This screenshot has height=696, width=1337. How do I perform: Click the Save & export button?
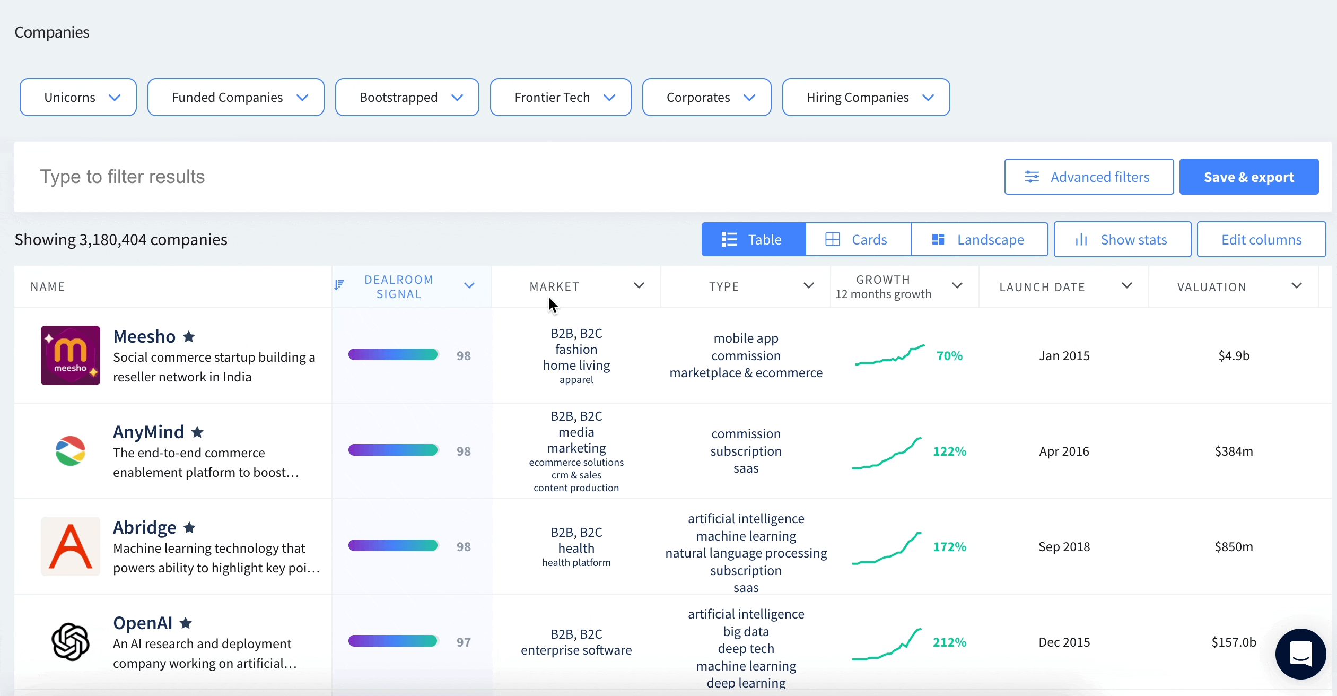point(1249,177)
